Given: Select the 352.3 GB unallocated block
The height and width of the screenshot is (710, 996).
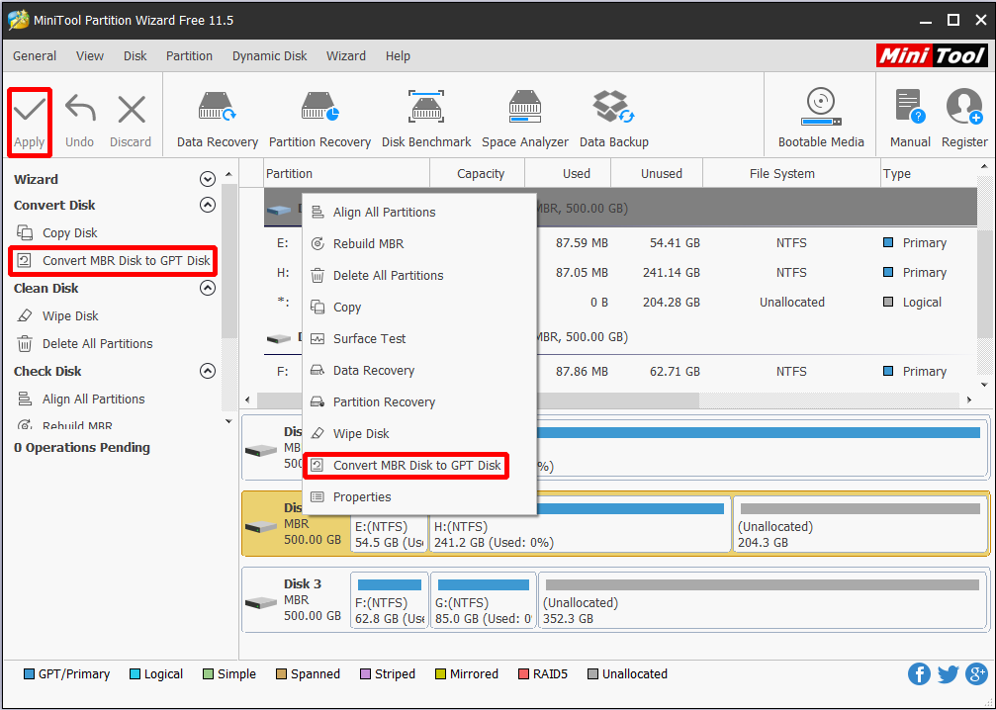Looking at the screenshot, I should [763, 600].
